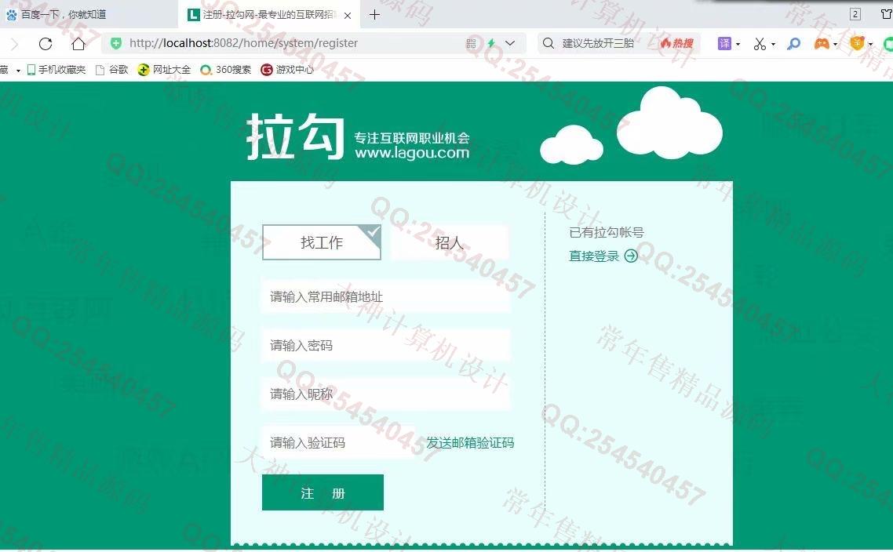Expand the translate icon dropdown arrow
Screen dimensions: 893x552
tap(738, 44)
